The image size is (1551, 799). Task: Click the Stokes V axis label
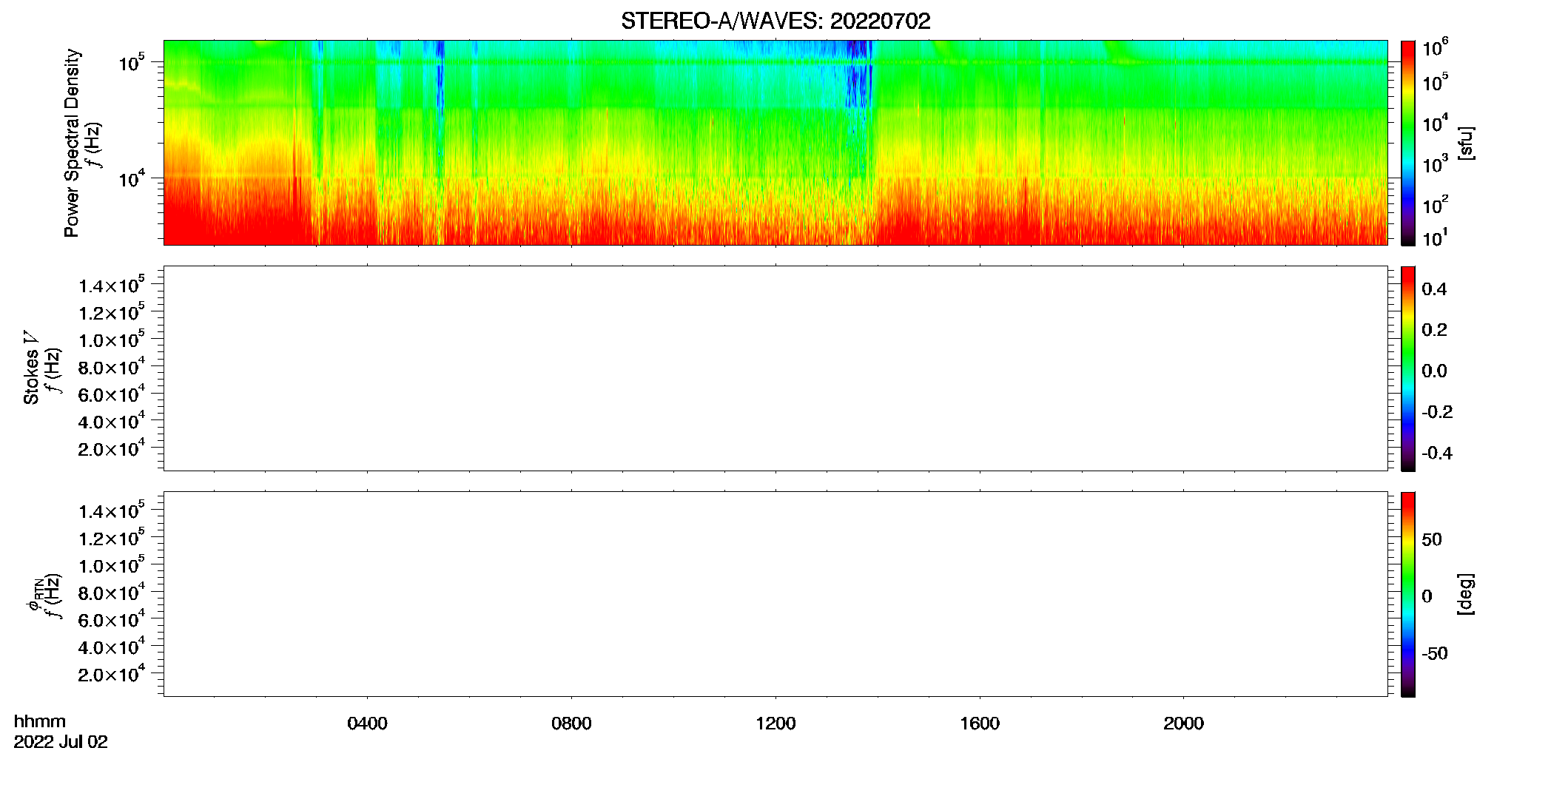(32, 368)
